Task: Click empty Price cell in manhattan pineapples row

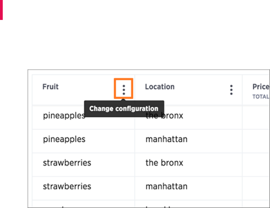Action: pyautogui.click(x=256, y=141)
